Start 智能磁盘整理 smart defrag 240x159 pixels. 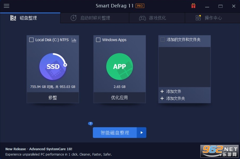click(x=115, y=133)
